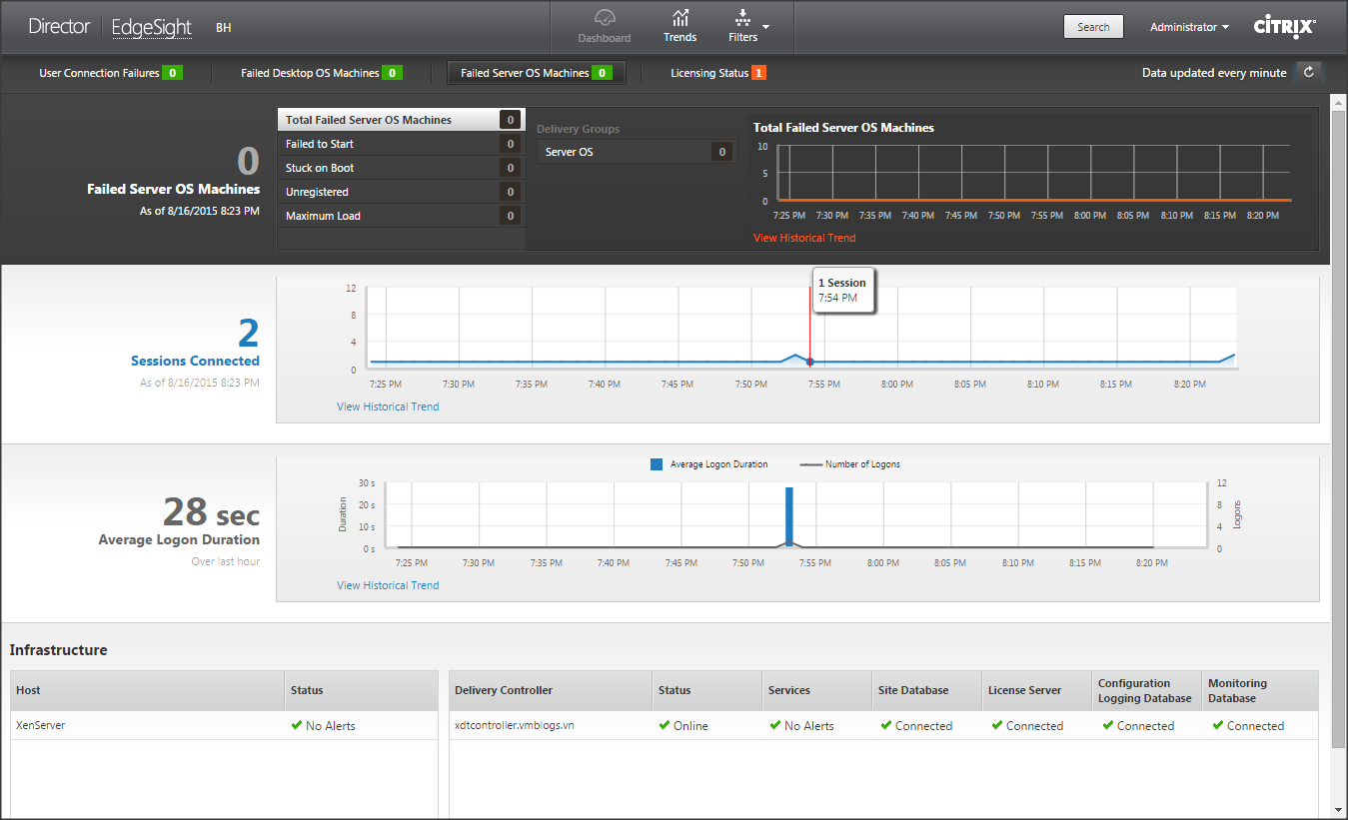The image size is (1348, 820).
Task: Click the vertical scrollbar down arrow
Action: pyautogui.click(x=1338, y=809)
